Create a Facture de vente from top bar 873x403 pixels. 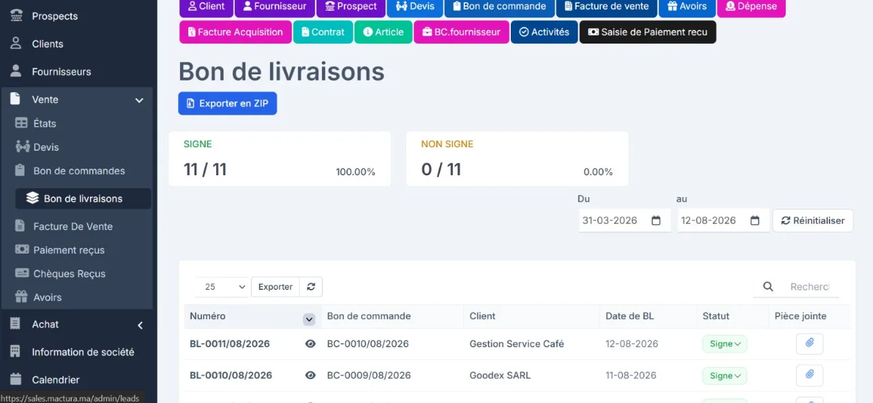point(606,7)
